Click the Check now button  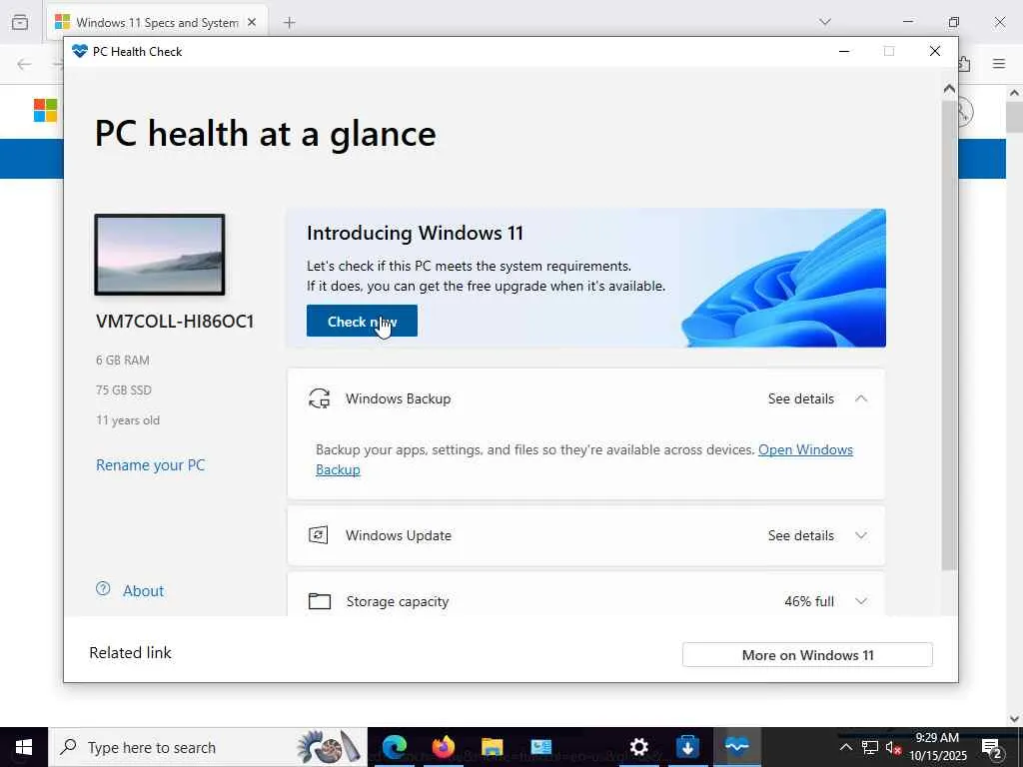coord(362,321)
